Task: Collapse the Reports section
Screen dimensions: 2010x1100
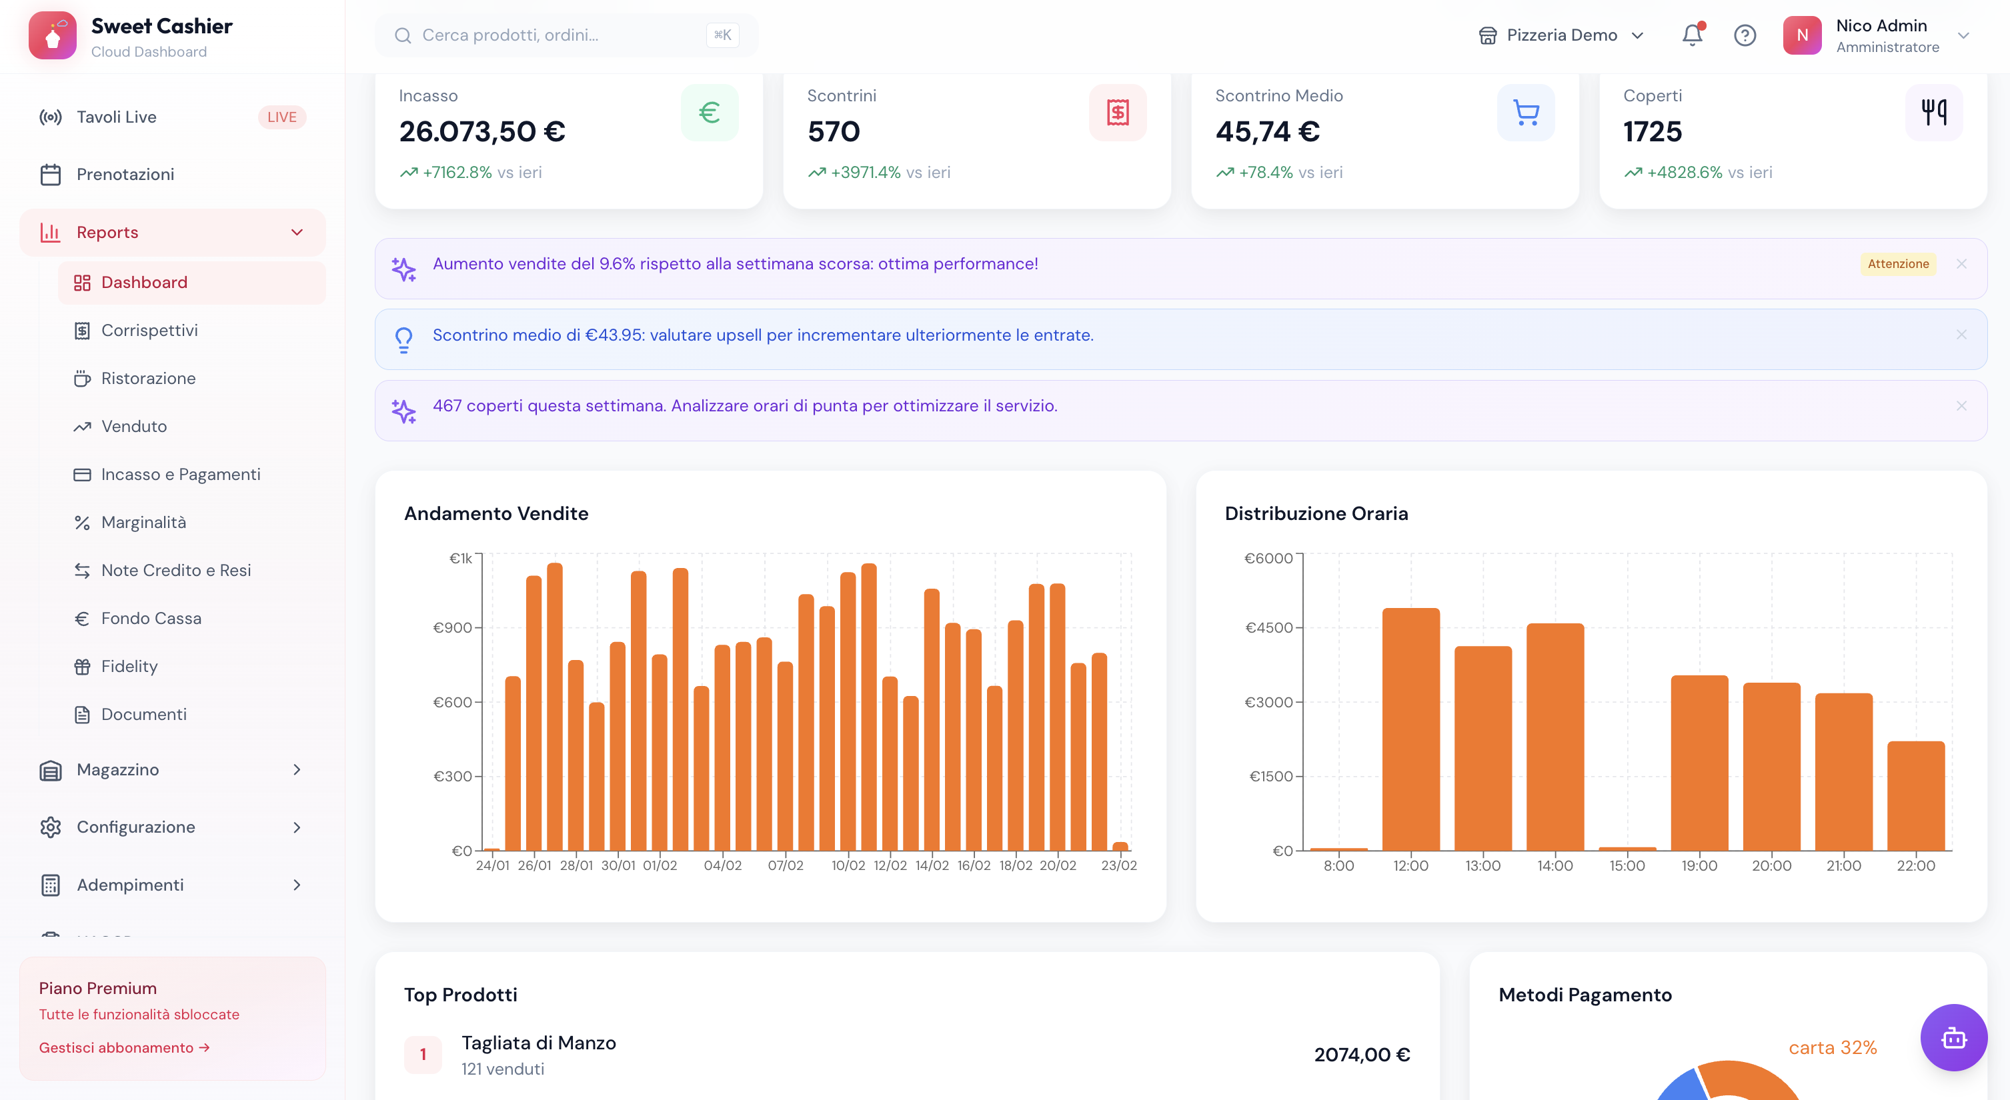Action: coord(295,232)
